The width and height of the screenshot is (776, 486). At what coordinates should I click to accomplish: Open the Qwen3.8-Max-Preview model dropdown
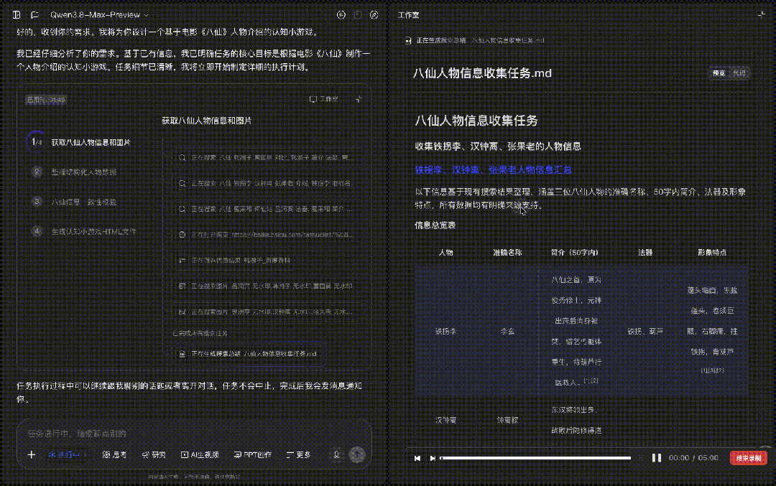[x=99, y=15]
